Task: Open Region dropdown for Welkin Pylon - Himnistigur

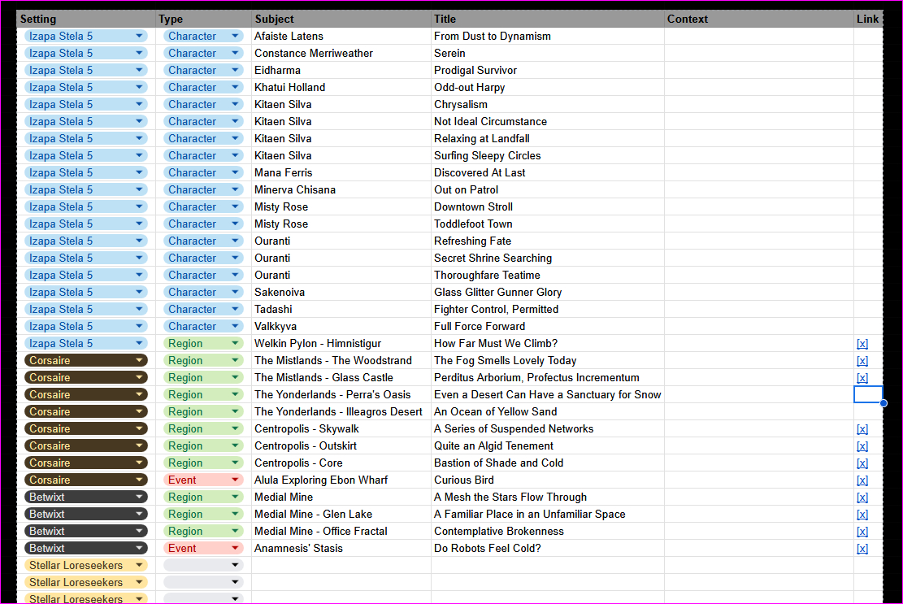Action: point(235,343)
